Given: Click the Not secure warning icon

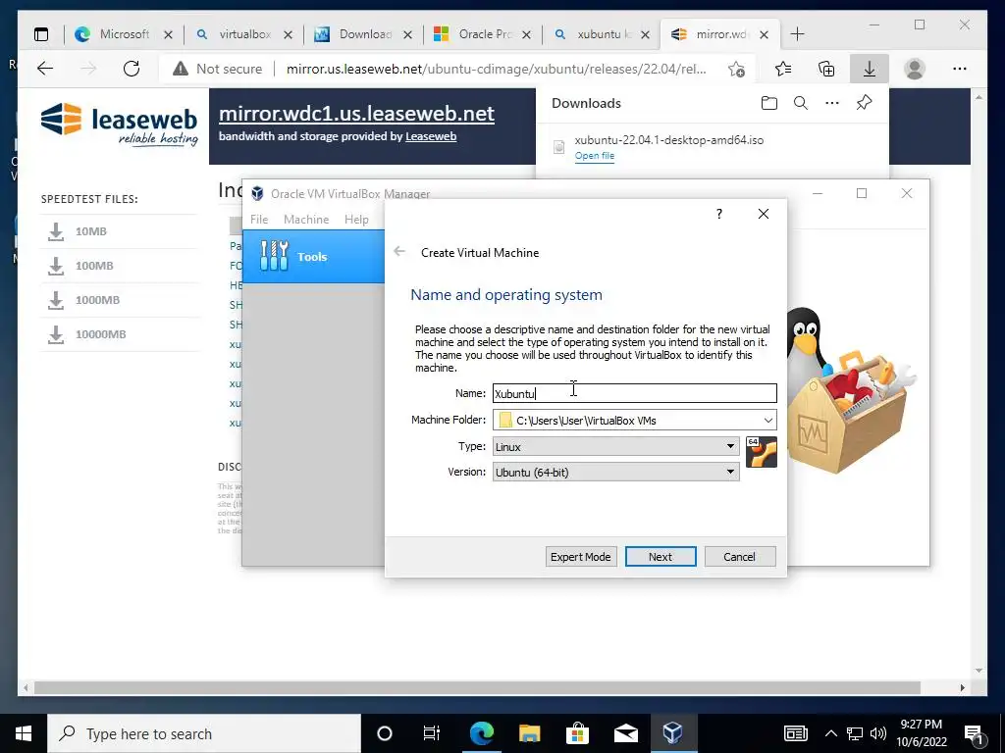Looking at the screenshot, I should tap(181, 69).
